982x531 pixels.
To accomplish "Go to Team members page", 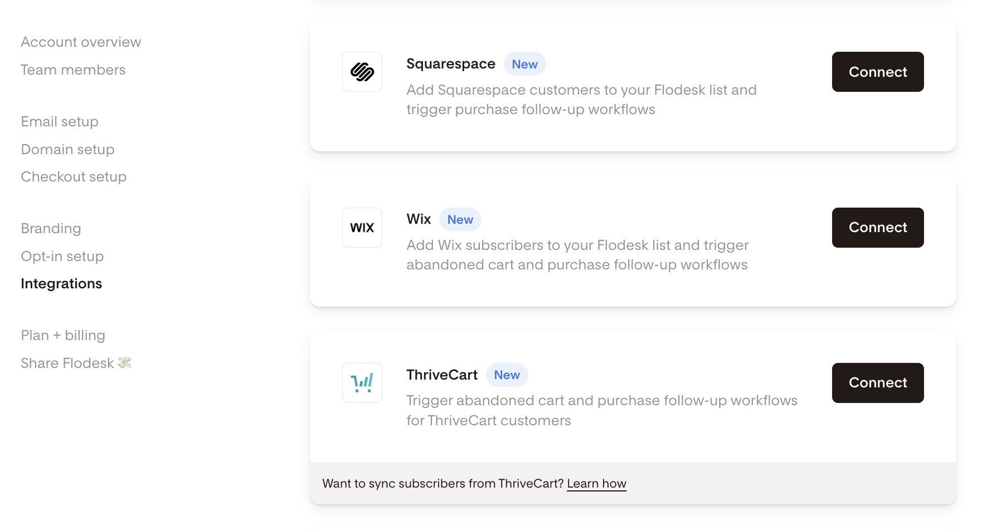I will point(73,70).
